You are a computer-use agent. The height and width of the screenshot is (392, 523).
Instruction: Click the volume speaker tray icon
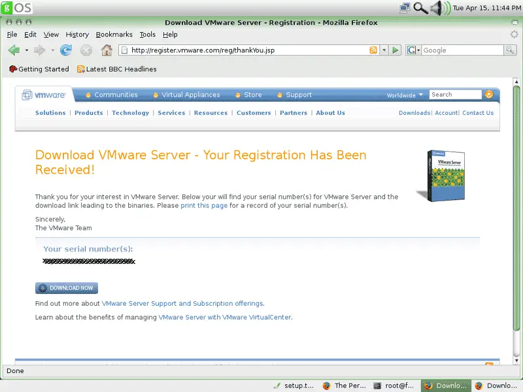(x=439, y=8)
